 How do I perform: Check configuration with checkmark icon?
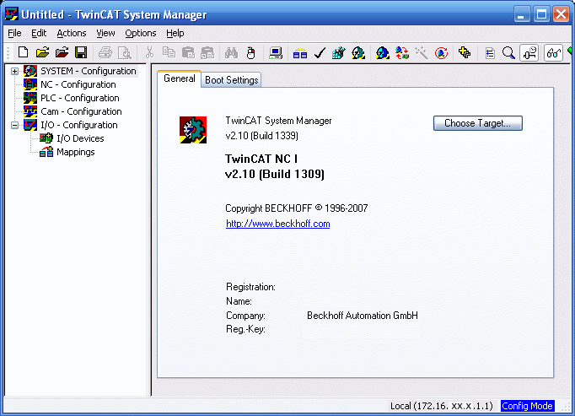320,54
